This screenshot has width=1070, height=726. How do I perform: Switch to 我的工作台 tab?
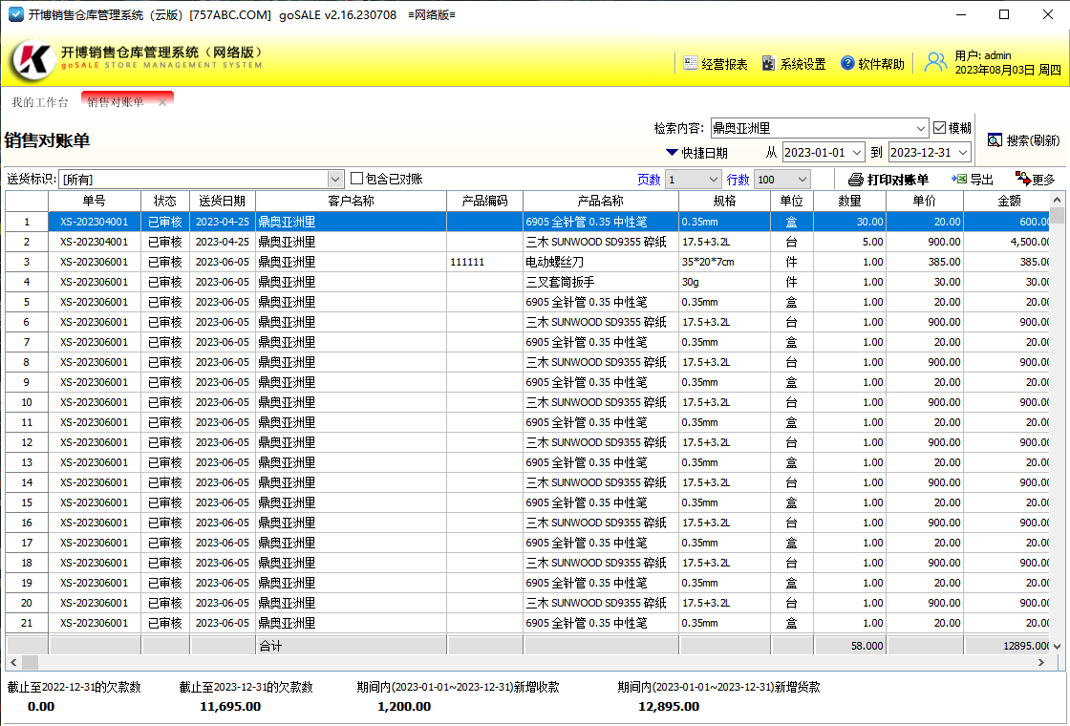[x=40, y=102]
